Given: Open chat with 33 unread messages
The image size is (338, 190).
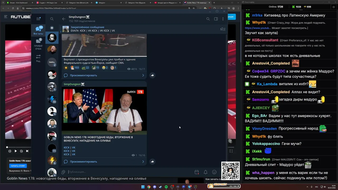Looking at the screenshot, I should click(52, 99).
